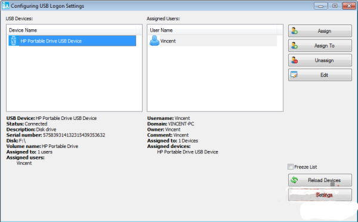Click the Unassign user remove icon
The image size is (358, 222).
[294, 60]
